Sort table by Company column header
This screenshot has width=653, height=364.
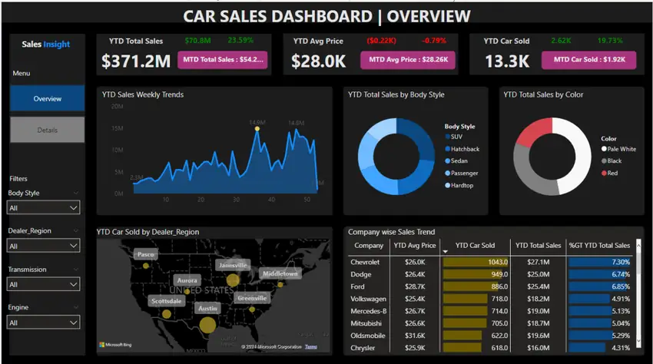click(369, 245)
